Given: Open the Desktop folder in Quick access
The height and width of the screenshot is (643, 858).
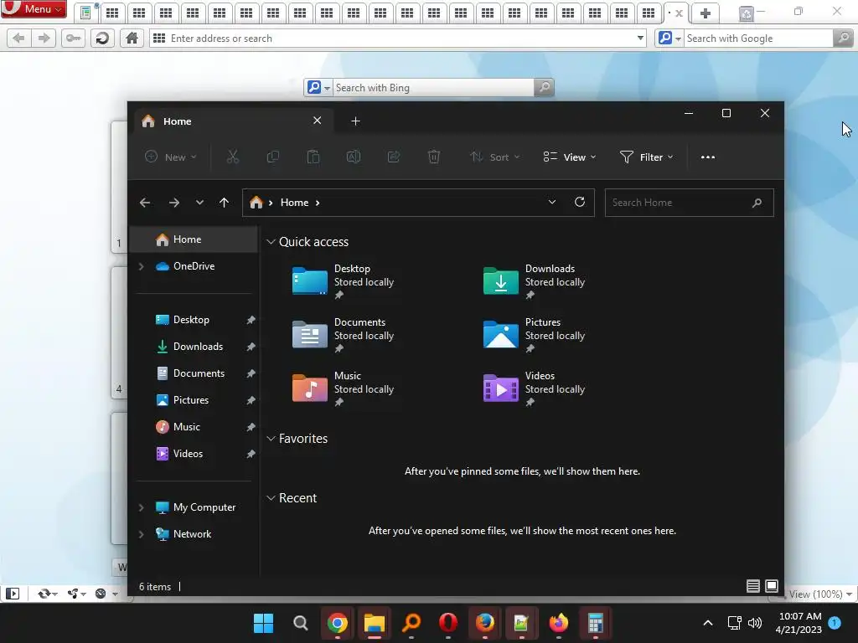Looking at the screenshot, I should click(344, 281).
